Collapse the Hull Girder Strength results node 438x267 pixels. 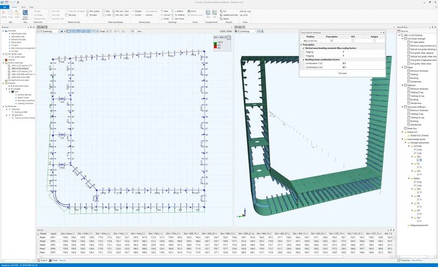coord(402,38)
